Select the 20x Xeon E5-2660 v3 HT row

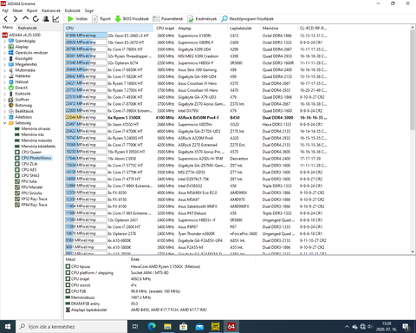[197, 36]
